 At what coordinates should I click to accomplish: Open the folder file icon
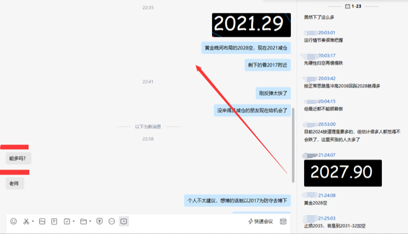tap(83, 221)
